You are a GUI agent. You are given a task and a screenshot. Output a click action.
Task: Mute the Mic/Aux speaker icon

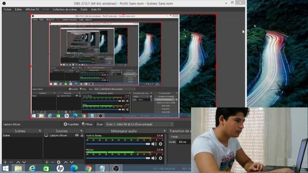[154, 158]
